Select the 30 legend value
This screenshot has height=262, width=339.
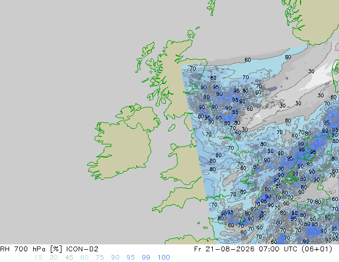(53, 258)
